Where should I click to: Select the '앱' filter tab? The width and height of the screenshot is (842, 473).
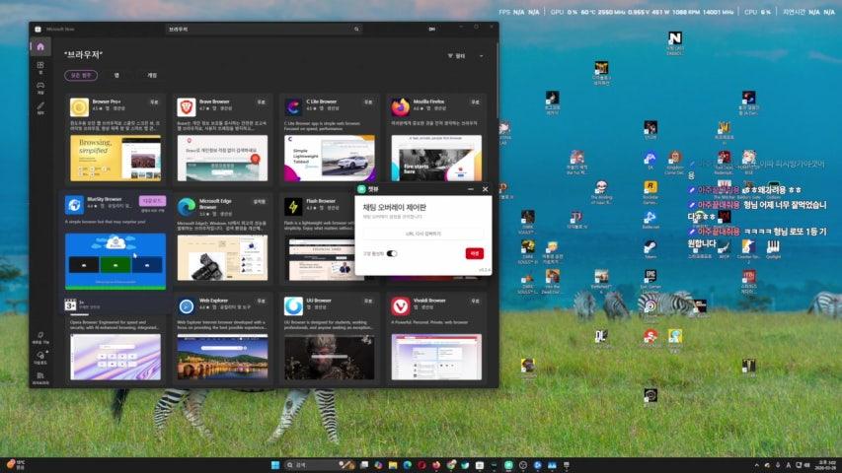[116, 75]
